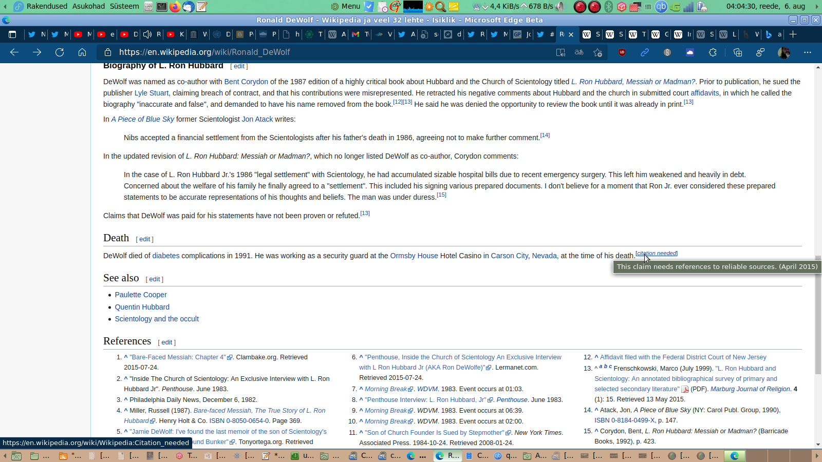Reload the Ronald DeWolf page
Viewport: 822px width, 462px height.
click(x=60, y=52)
